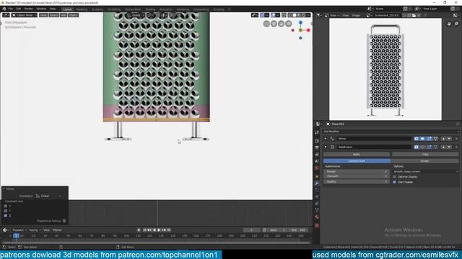This screenshot has height=259, width=462.
Task: Open the viewport Select menu
Action: point(53,15)
